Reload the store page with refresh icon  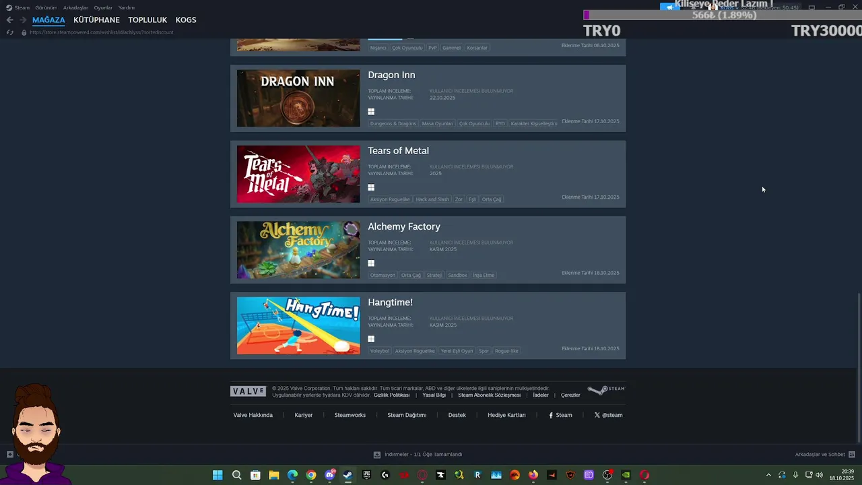point(9,32)
